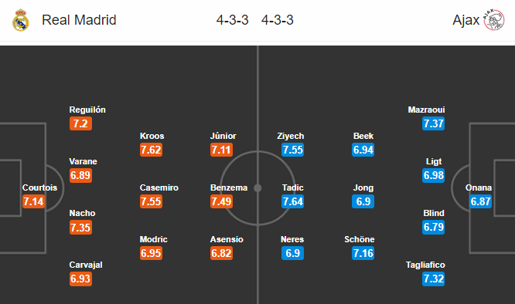Select Casemiro rating 7.55
This screenshot has width=515, height=304.
(x=151, y=201)
